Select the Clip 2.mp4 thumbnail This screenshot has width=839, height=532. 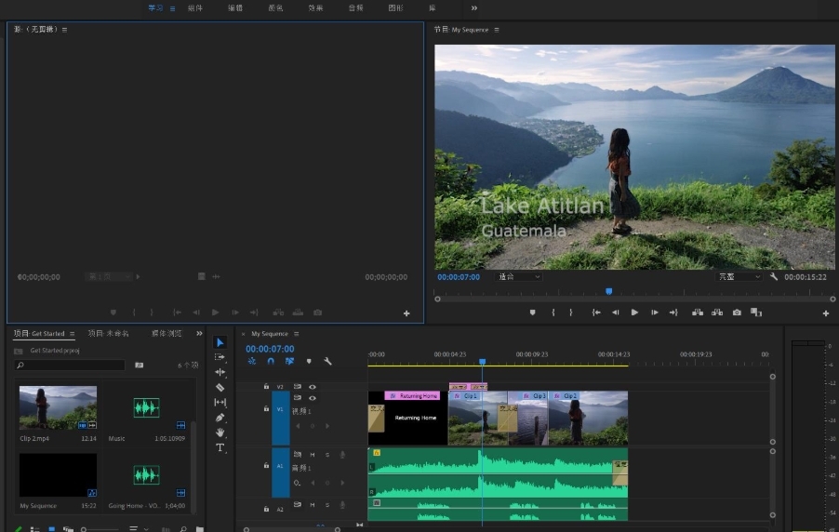58,407
